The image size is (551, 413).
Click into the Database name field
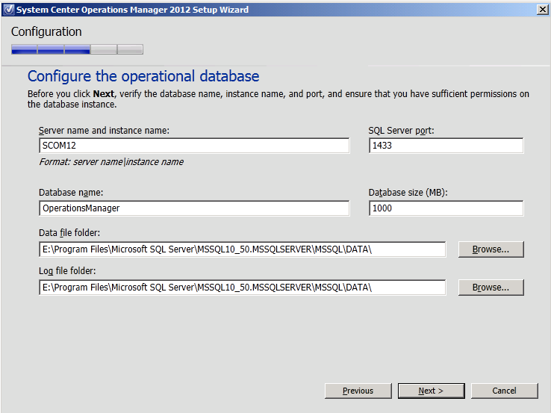click(194, 208)
